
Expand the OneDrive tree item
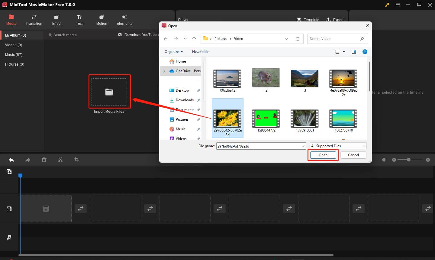164,71
